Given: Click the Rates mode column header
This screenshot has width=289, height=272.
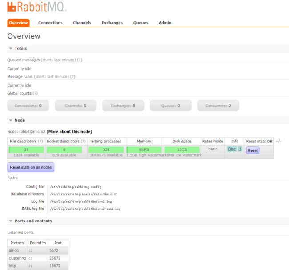Looking at the screenshot, I should click(x=213, y=141).
